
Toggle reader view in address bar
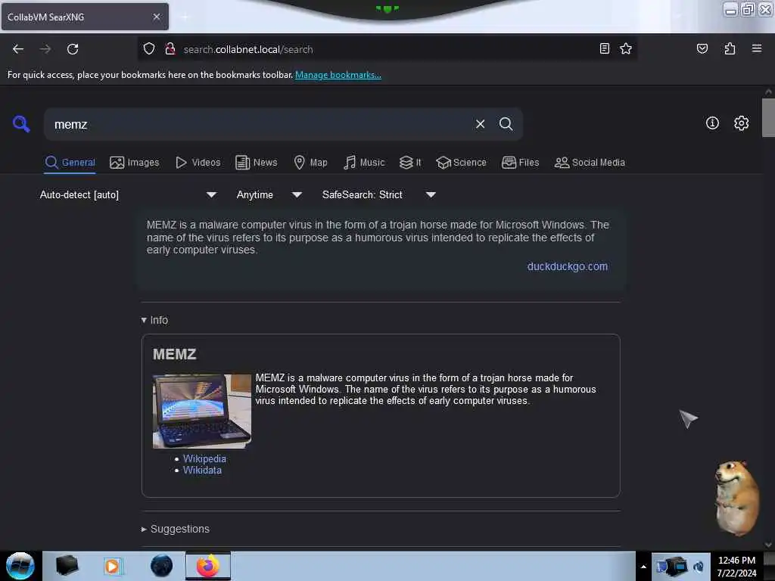pos(604,48)
